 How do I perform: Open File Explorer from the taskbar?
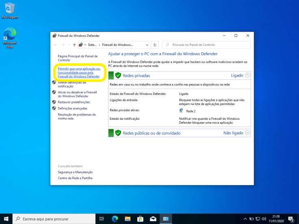(x=128, y=219)
